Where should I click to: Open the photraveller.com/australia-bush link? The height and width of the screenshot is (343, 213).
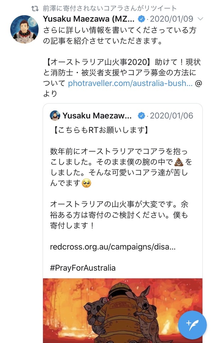coord(130,84)
